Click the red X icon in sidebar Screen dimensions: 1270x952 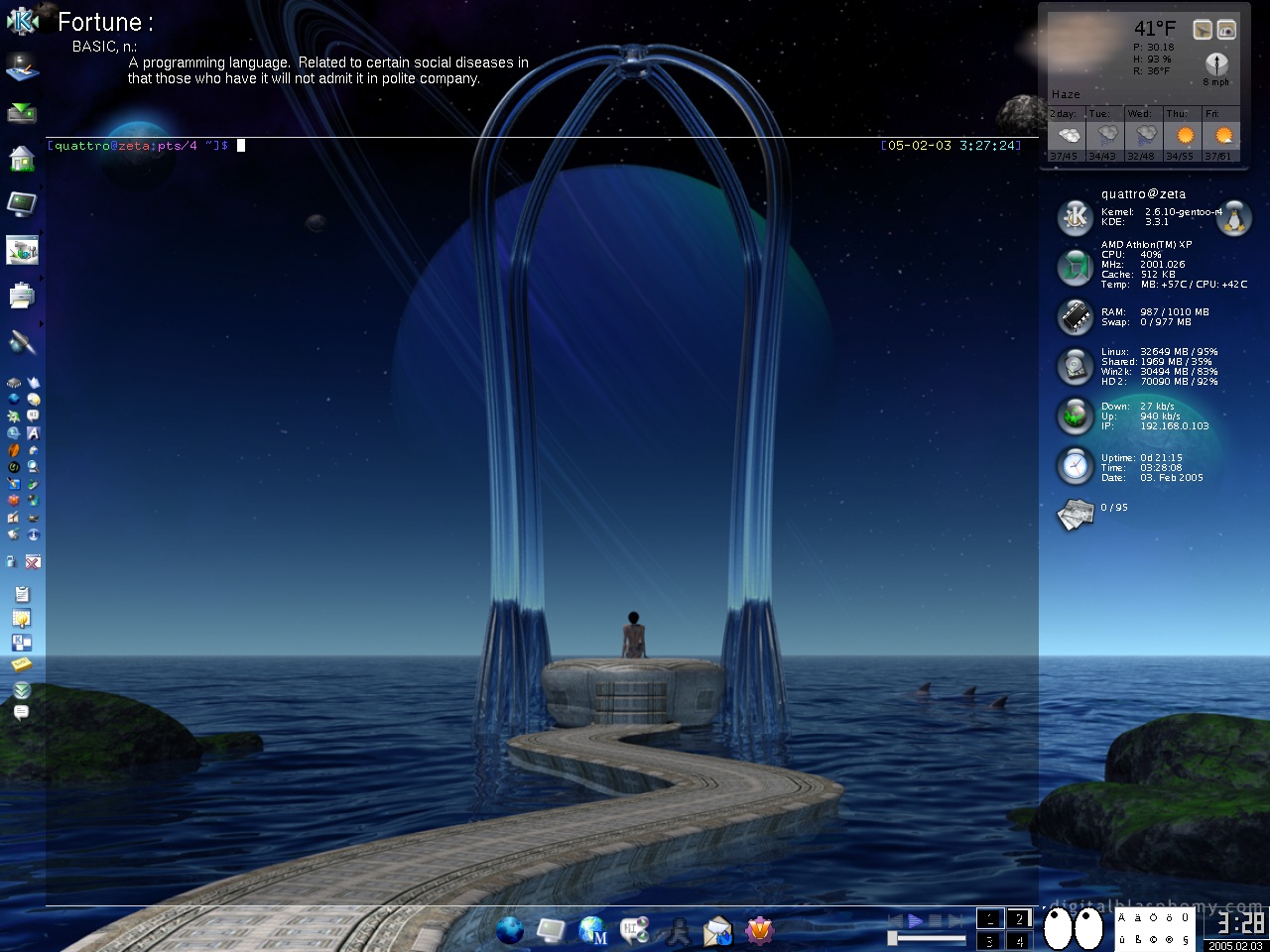(x=33, y=562)
